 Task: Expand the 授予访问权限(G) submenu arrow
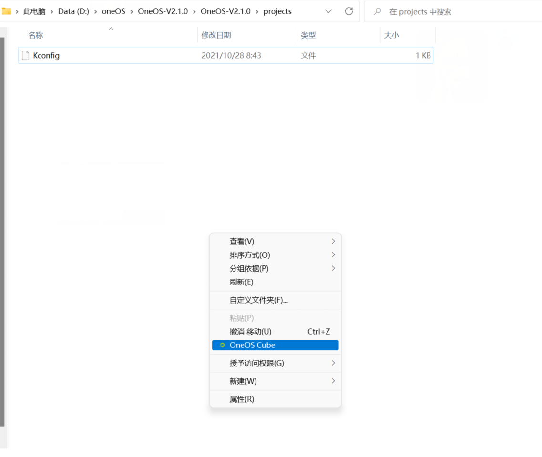pos(333,363)
